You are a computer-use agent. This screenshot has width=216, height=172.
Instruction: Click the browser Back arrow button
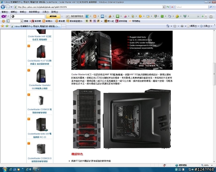pos(3,7)
